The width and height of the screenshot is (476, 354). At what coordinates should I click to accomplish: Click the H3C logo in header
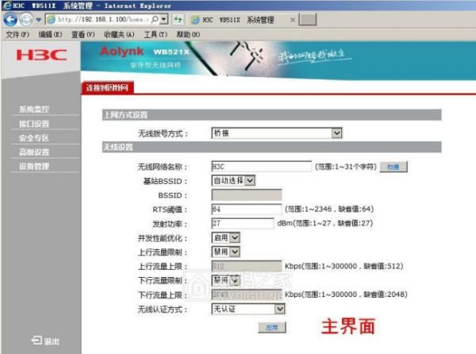coord(38,57)
